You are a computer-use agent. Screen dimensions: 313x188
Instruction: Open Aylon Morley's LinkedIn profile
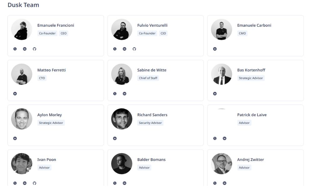click(x=15, y=138)
